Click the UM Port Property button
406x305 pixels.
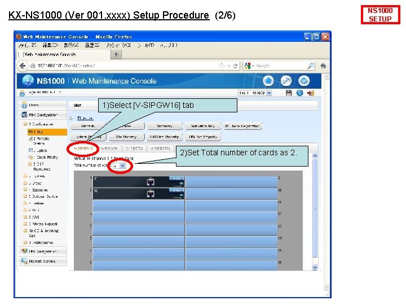click(203, 137)
